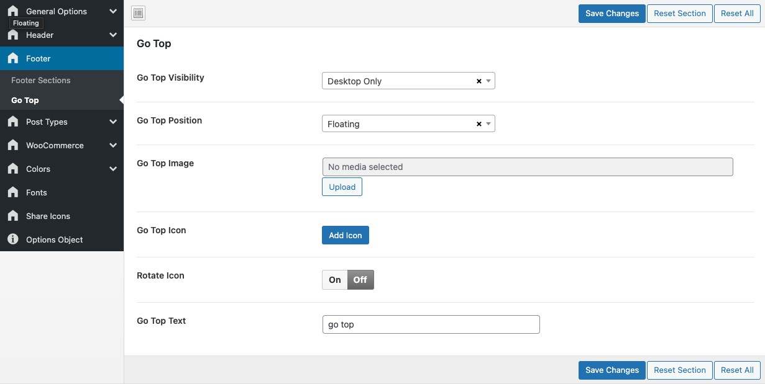Open the Go Top Position dropdown
This screenshot has height=384, width=765.
tap(408, 124)
